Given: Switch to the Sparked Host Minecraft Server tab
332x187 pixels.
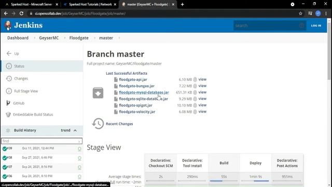Looking at the screenshot, I should (31, 4).
